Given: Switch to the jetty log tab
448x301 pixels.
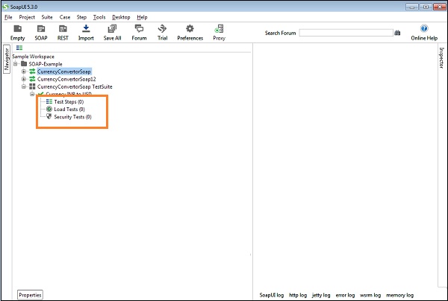Looking at the screenshot, I should (x=321, y=295).
